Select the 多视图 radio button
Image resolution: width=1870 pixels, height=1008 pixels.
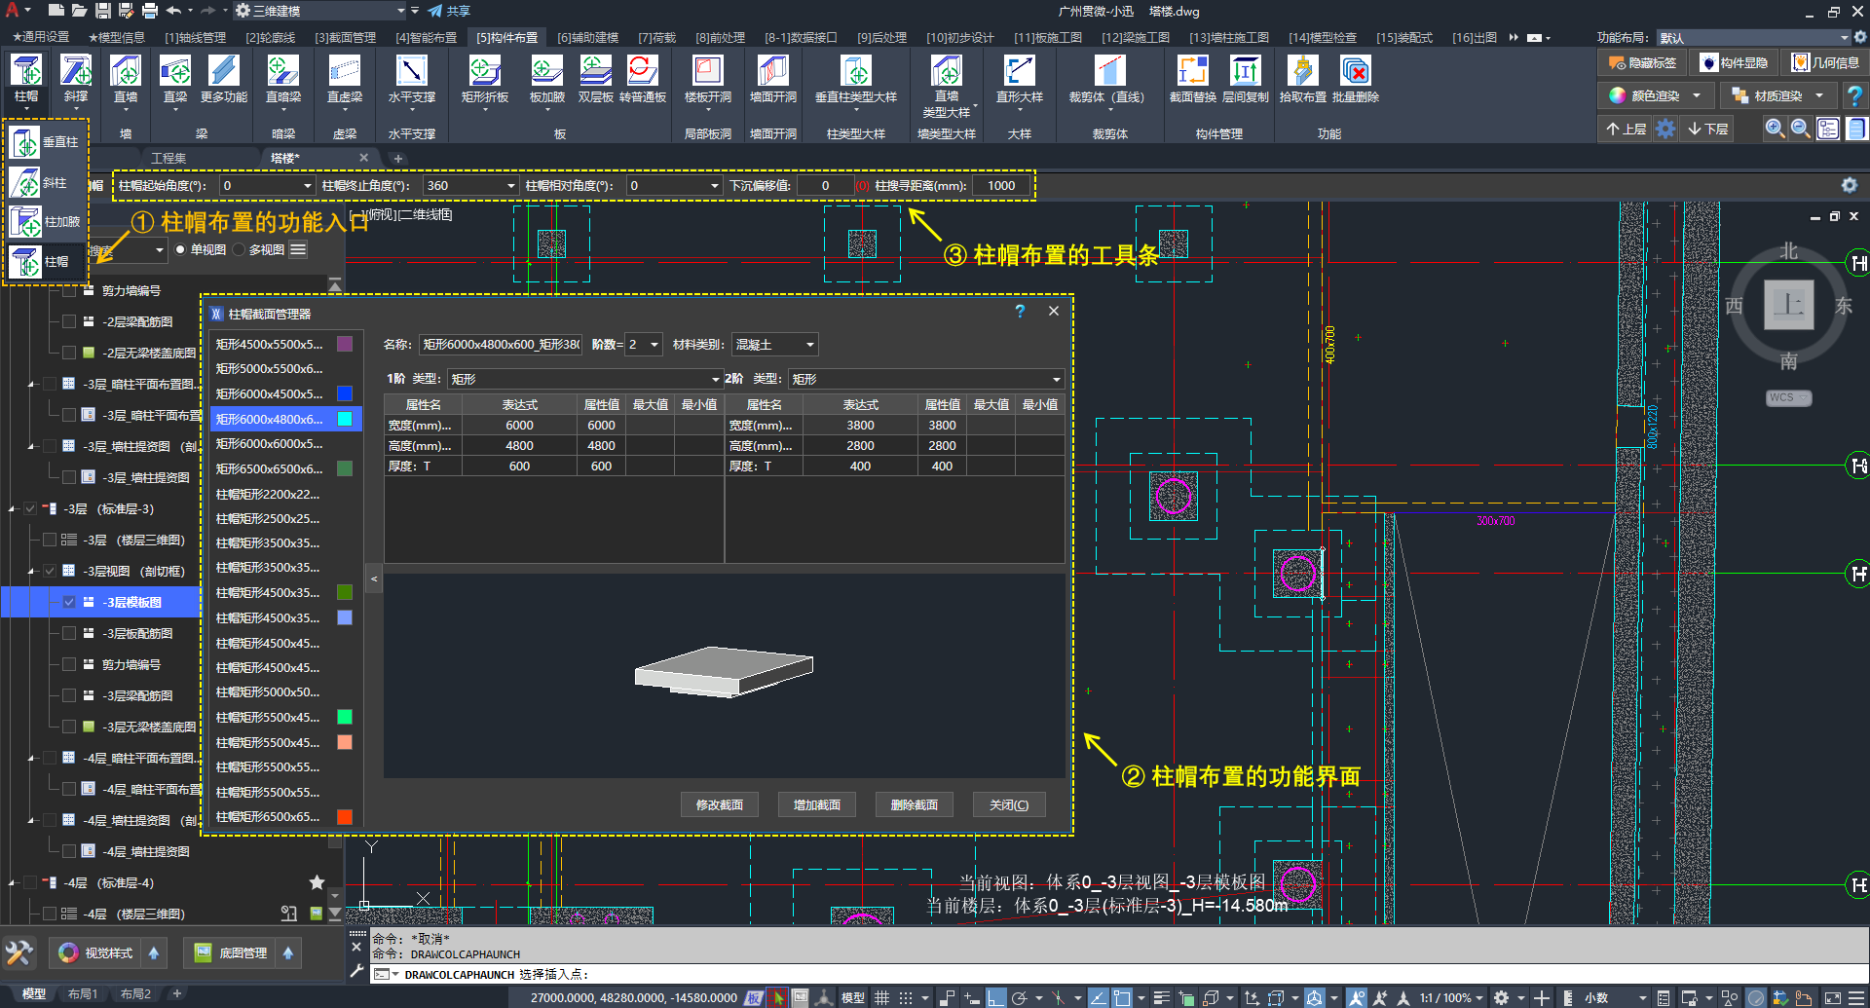click(x=239, y=250)
